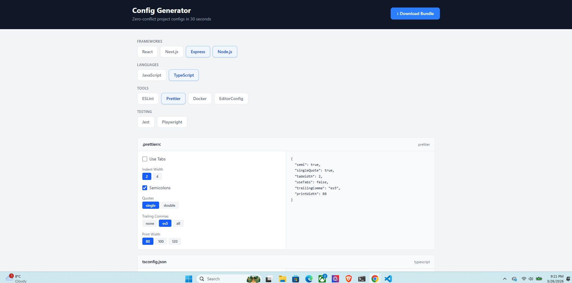Launch Microsoft Edge from the taskbar

point(309,279)
